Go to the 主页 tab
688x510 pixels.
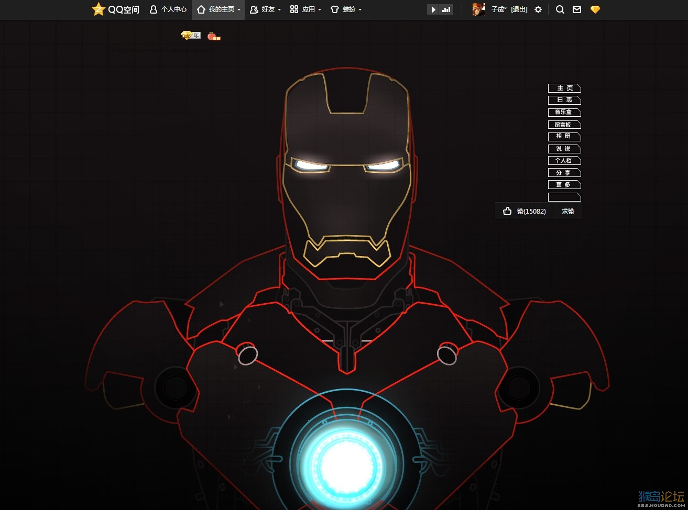point(564,88)
